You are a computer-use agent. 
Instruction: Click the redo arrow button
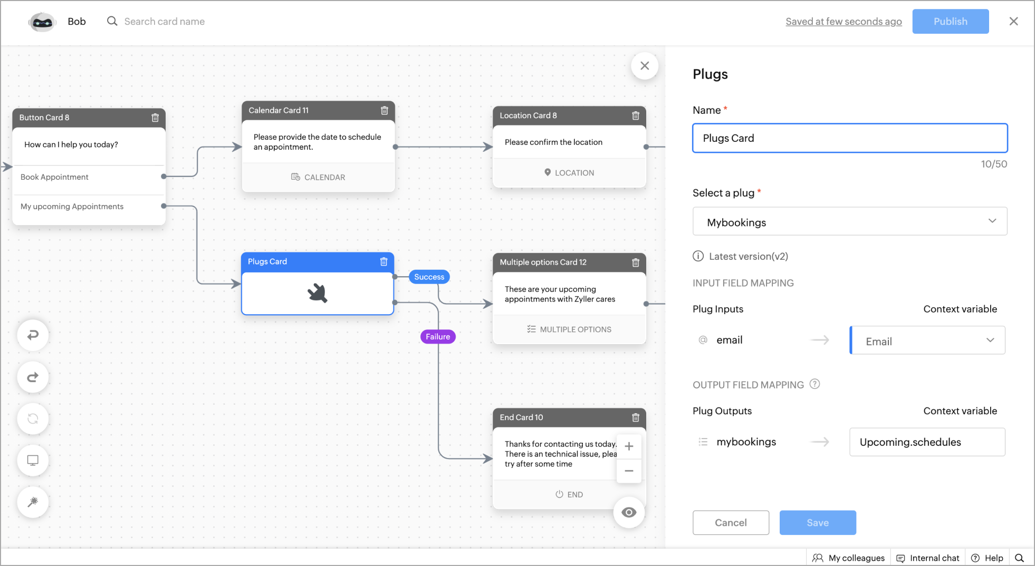[33, 377]
